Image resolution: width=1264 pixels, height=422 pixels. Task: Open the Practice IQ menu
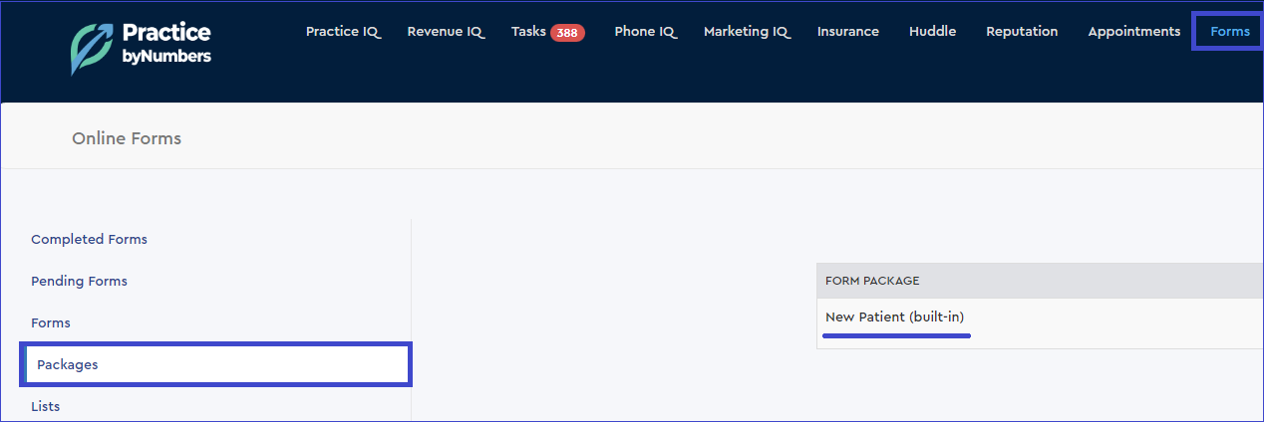pyautogui.click(x=343, y=32)
